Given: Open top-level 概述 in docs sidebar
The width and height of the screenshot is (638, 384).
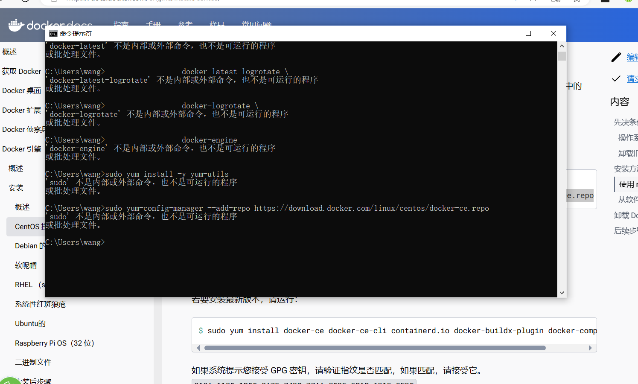Looking at the screenshot, I should tap(9, 52).
